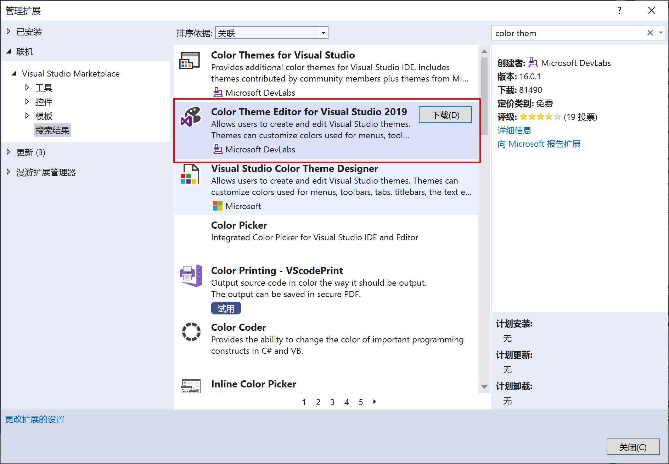Image resolution: width=669 pixels, height=464 pixels.
Task: Select Visual Studio Marketplace label
Action: tap(71, 74)
